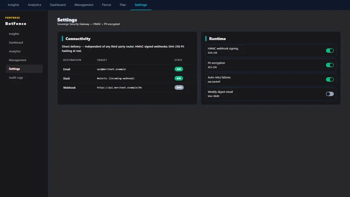This screenshot has width=350, height=197.
Task: Click the https://api.merchant.example/hk target
Action: (x=119, y=88)
